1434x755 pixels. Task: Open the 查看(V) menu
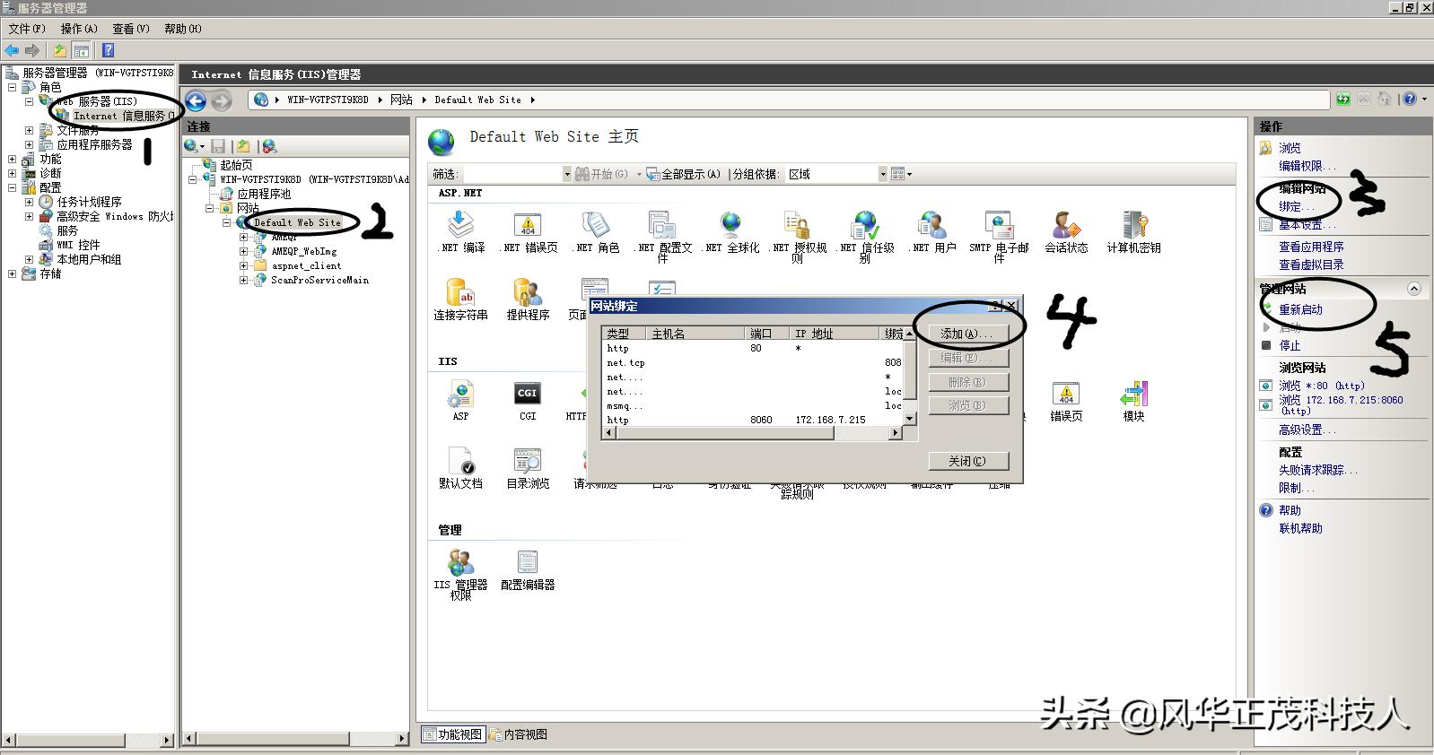[x=131, y=29]
